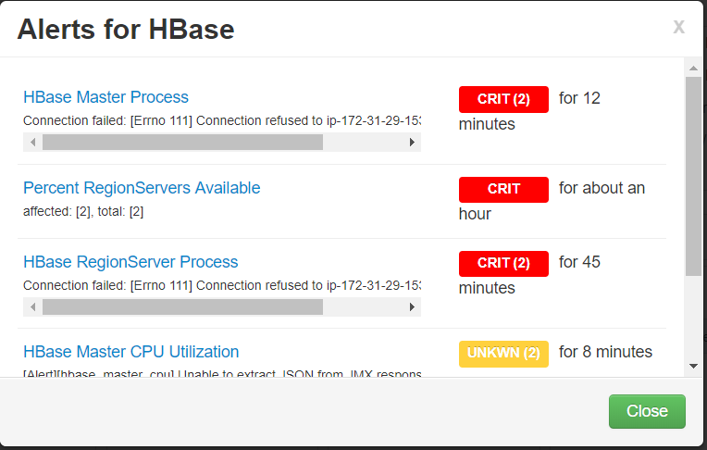Screen dimensions: 707x450
Task: Click CRIT (2) badge for HBase Master Process
Action: (503, 99)
